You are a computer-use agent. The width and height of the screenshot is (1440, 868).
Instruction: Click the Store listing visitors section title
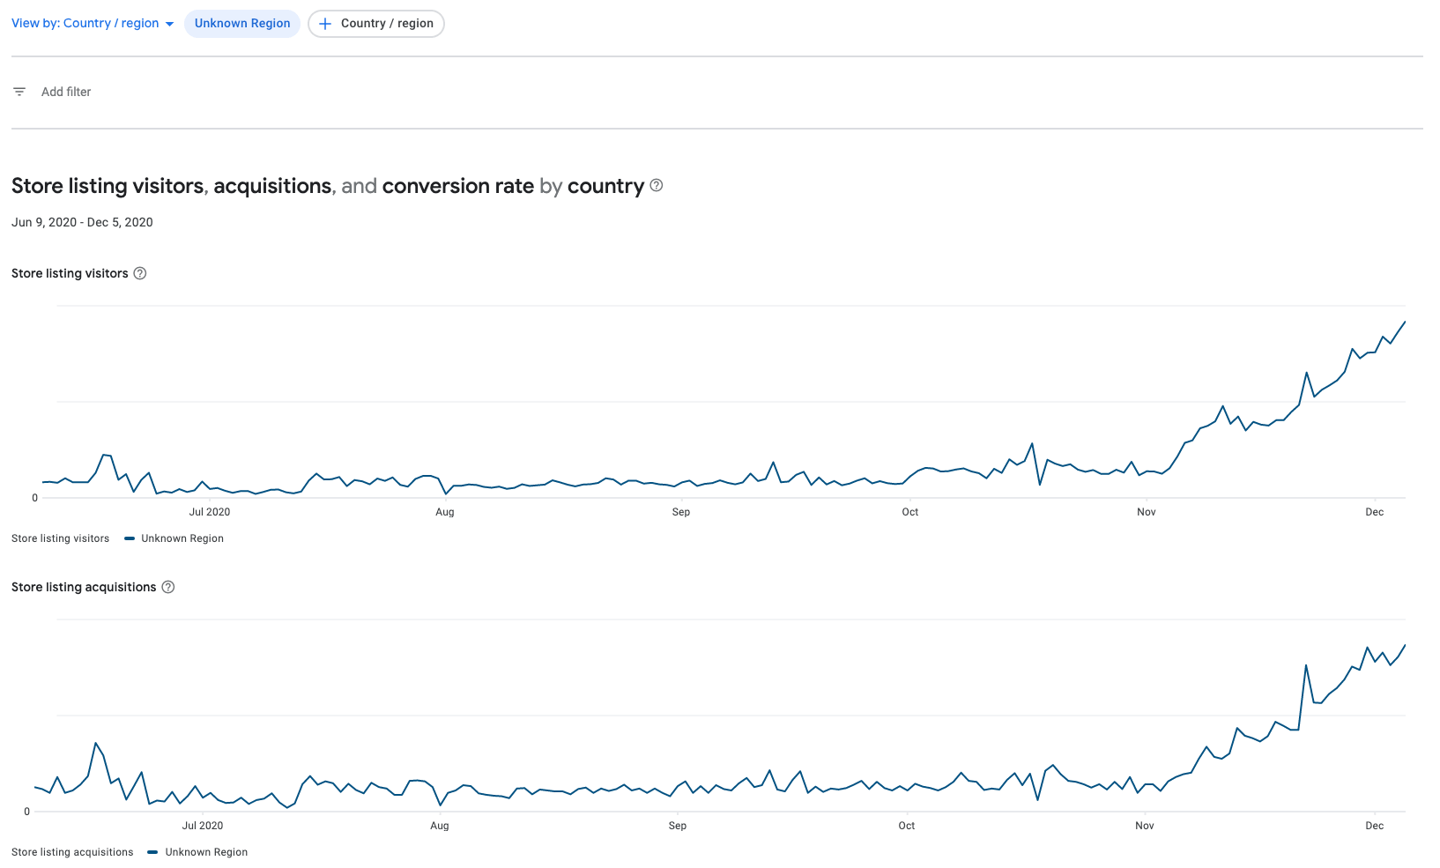tap(70, 273)
